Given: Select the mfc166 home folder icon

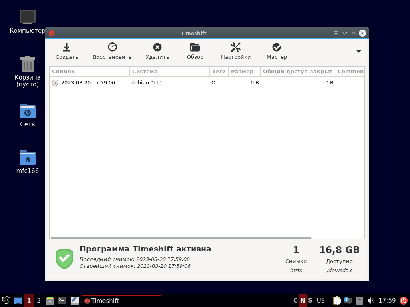Looking at the screenshot, I should click(x=28, y=162).
